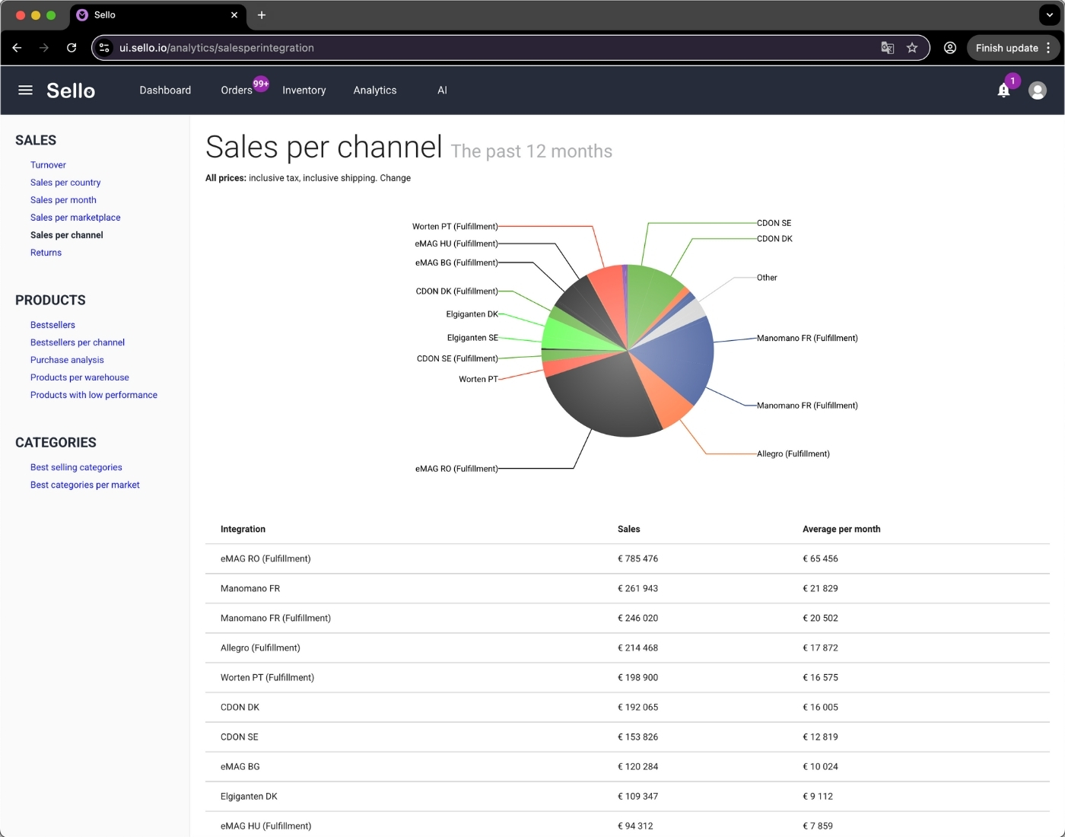The image size is (1065, 837).
Task: Click the Finish update button
Action: pyautogui.click(x=1006, y=47)
